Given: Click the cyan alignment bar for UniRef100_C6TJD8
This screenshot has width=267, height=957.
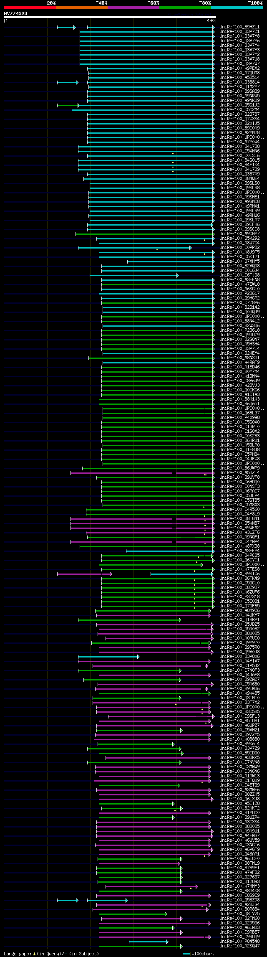Looking at the screenshot, I should click(x=134, y=275).
